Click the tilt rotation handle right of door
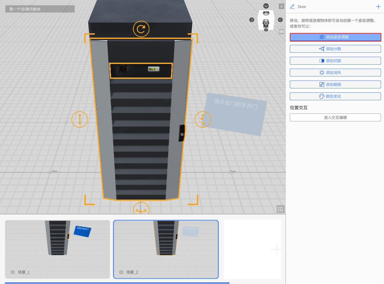Screen dimensions: 384x284 (203, 119)
